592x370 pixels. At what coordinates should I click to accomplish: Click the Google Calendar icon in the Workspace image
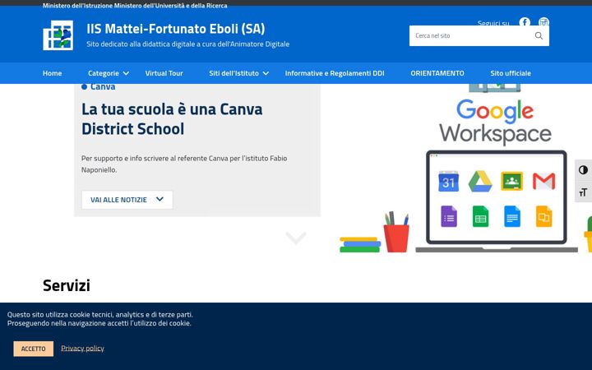point(449,181)
